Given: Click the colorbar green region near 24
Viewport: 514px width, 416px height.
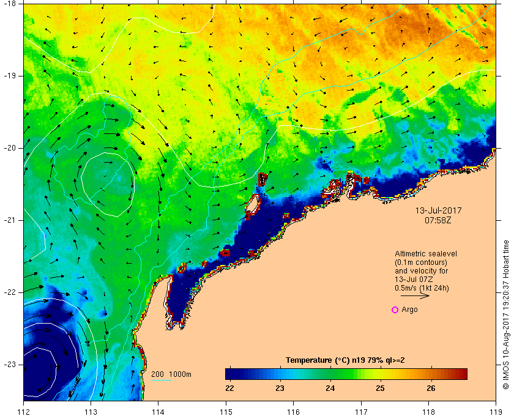Looking at the screenshot, I should tap(330, 374).
